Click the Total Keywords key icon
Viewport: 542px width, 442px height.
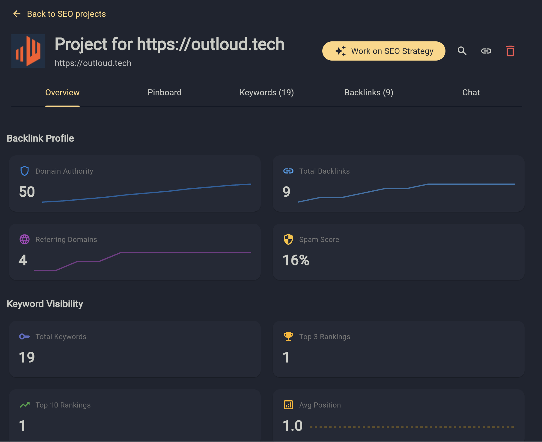[x=25, y=336]
